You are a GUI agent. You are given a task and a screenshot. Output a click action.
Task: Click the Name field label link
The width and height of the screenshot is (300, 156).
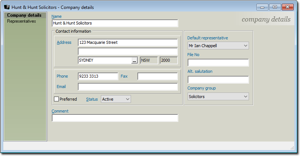tap(57, 16)
